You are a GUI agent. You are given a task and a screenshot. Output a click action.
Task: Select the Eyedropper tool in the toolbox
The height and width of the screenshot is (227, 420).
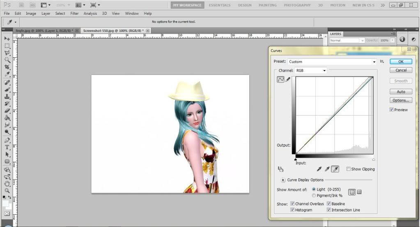[x=7, y=74]
